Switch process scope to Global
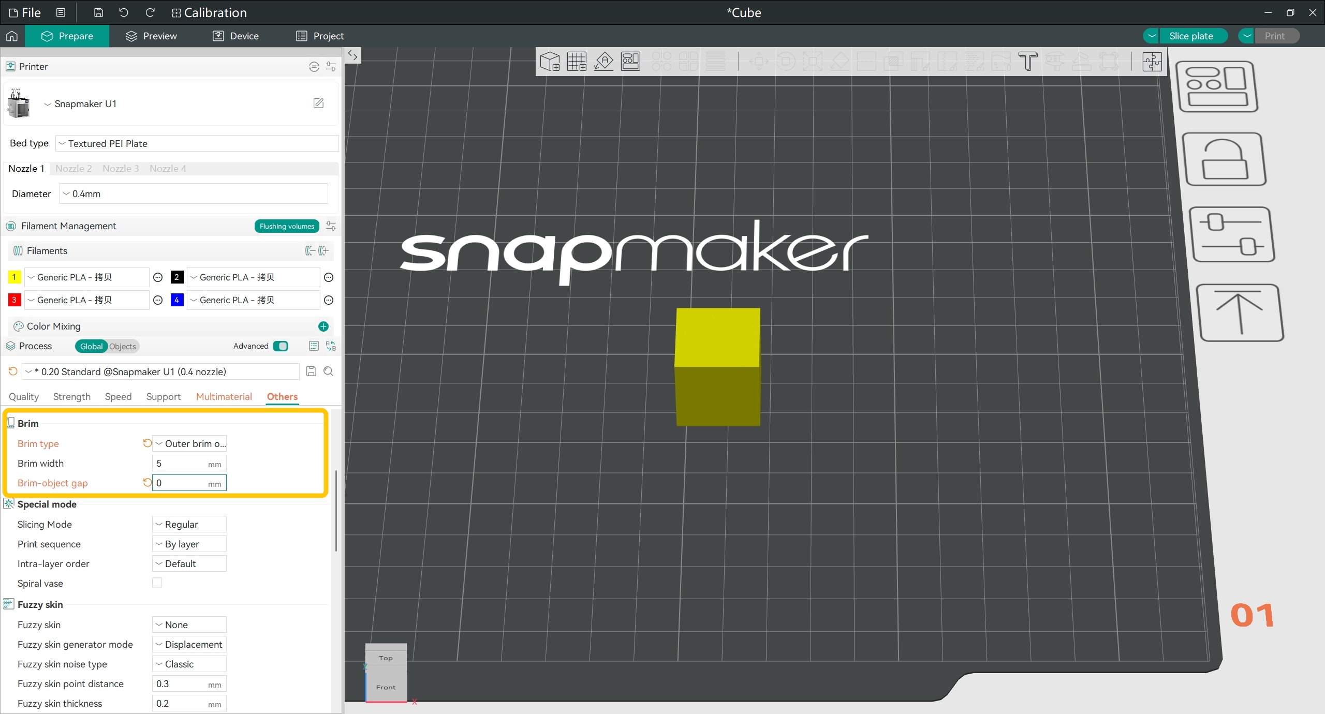The image size is (1325, 714). 91,347
